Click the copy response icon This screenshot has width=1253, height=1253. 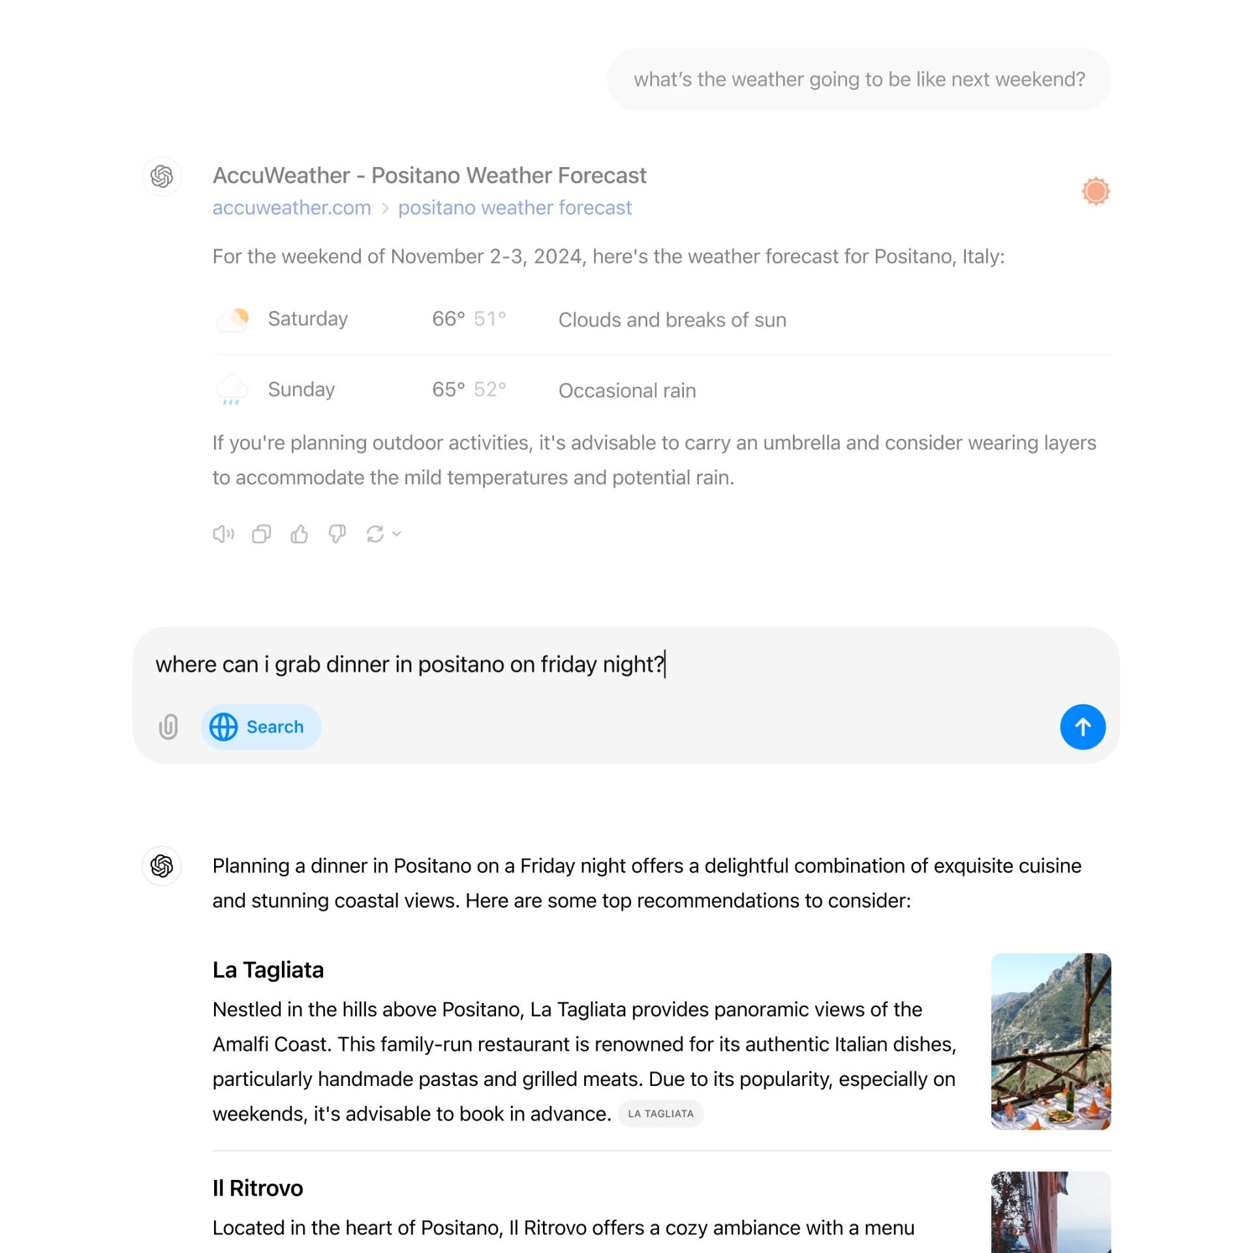pyautogui.click(x=262, y=534)
